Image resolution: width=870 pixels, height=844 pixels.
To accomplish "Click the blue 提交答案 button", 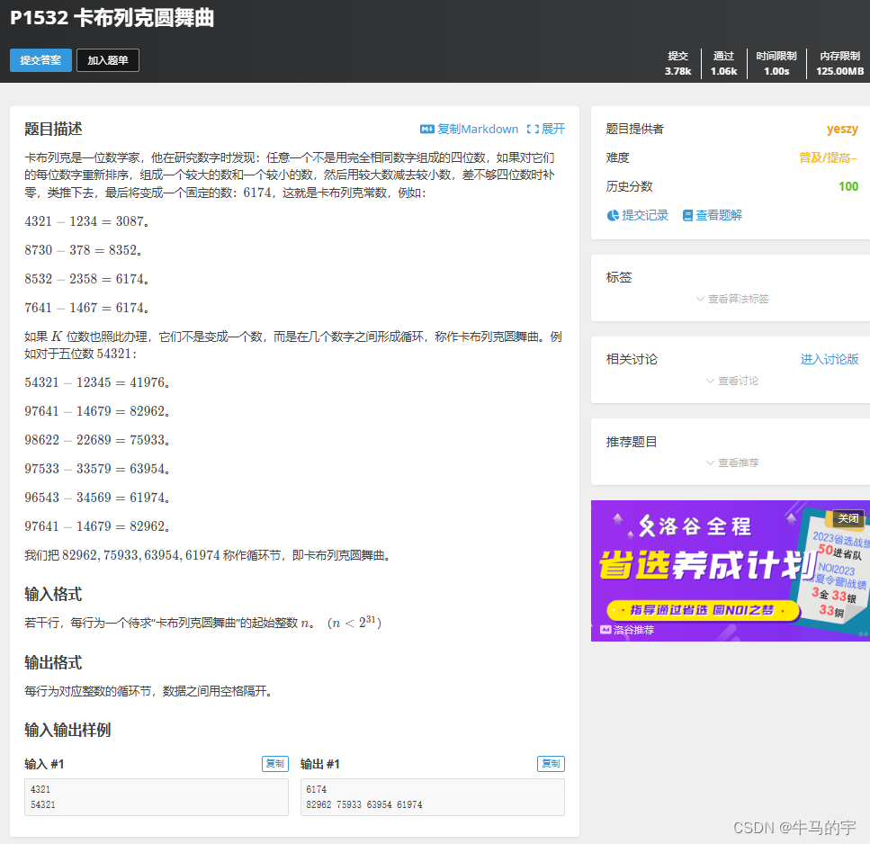I will (x=40, y=60).
